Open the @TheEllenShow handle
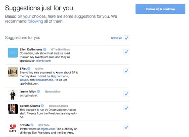 coord(60,50)
